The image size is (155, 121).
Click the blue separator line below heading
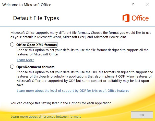78,26
